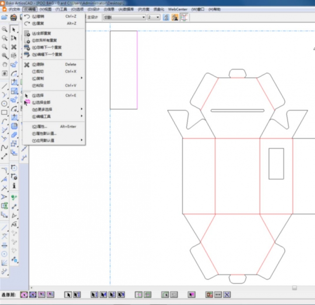Toggle the first selection filter button after 选择用
The width and height of the screenshot is (315, 305).
click(x=24, y=295)
